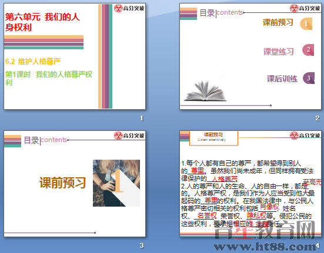Image resolution: width=324 pixels, height=253 pixels.
Task: Click the open book image on slide 2
Action: click(205, 91)
